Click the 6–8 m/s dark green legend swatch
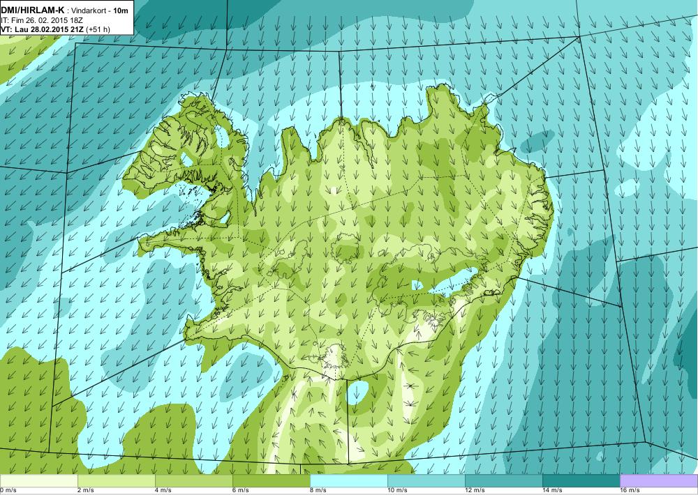This screenshot has width=698, height=495. tap(271, 480)
